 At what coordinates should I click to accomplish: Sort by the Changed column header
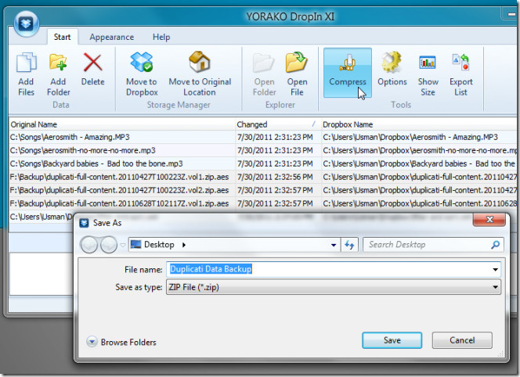(x=277, y=124)
